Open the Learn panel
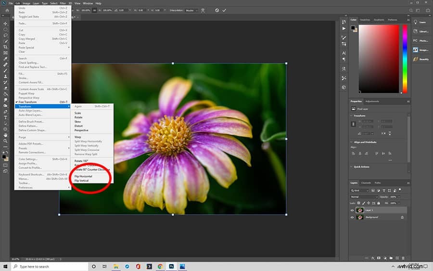Viewport: 433px width, 271px height. 421,22
